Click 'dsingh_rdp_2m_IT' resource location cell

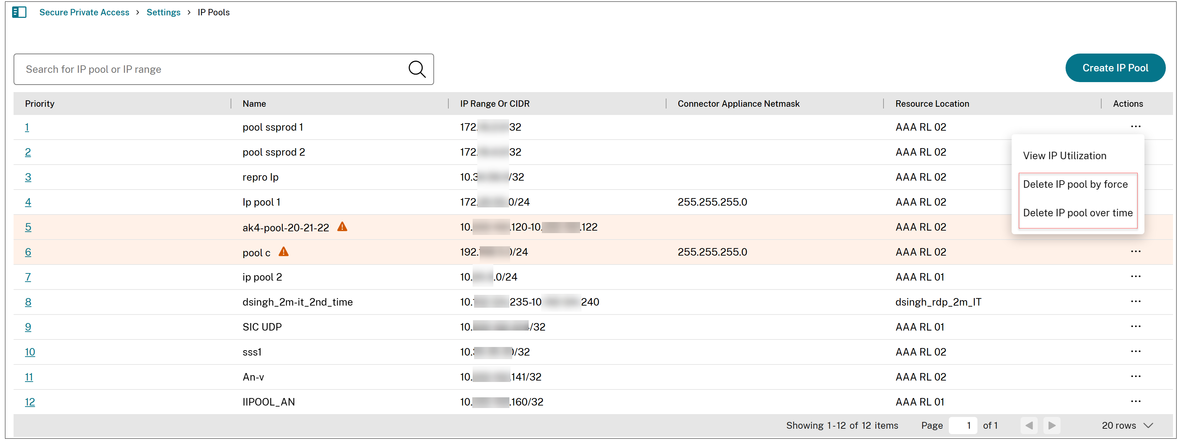click(x=938, y=302)
